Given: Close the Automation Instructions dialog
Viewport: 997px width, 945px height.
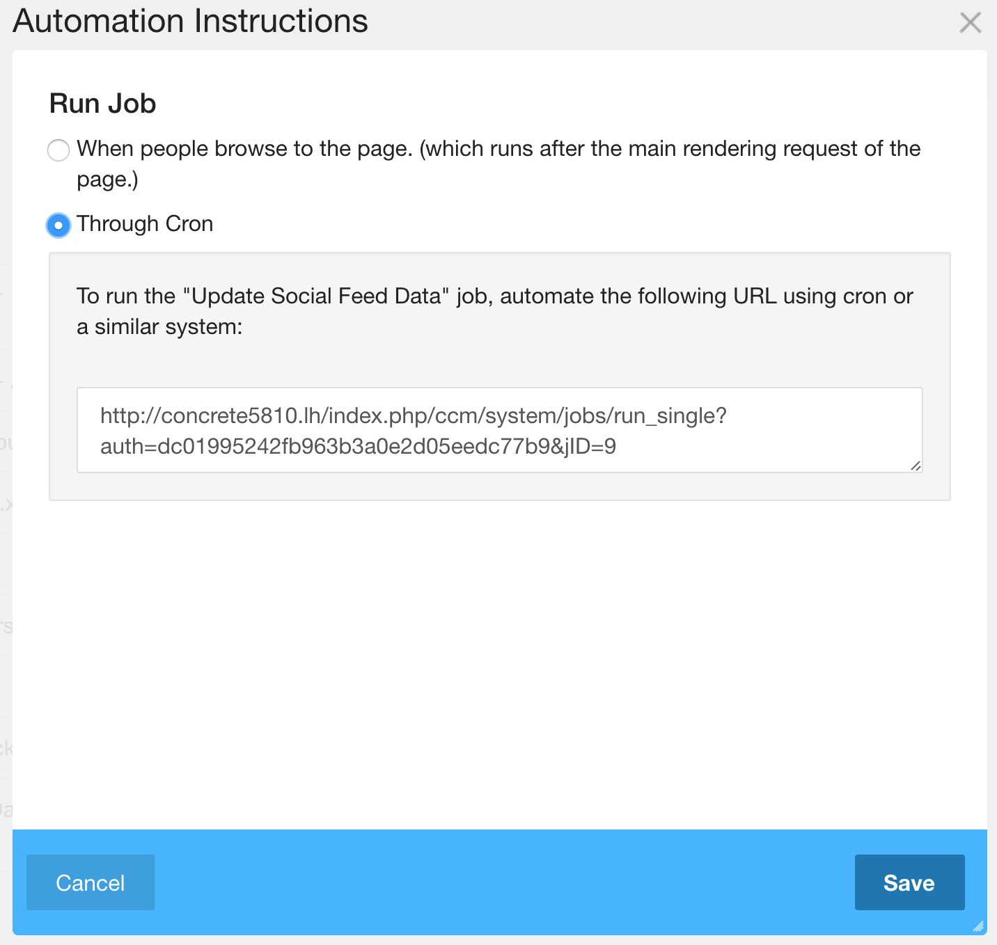Looking at the screenshot, I should click(970, 23).
